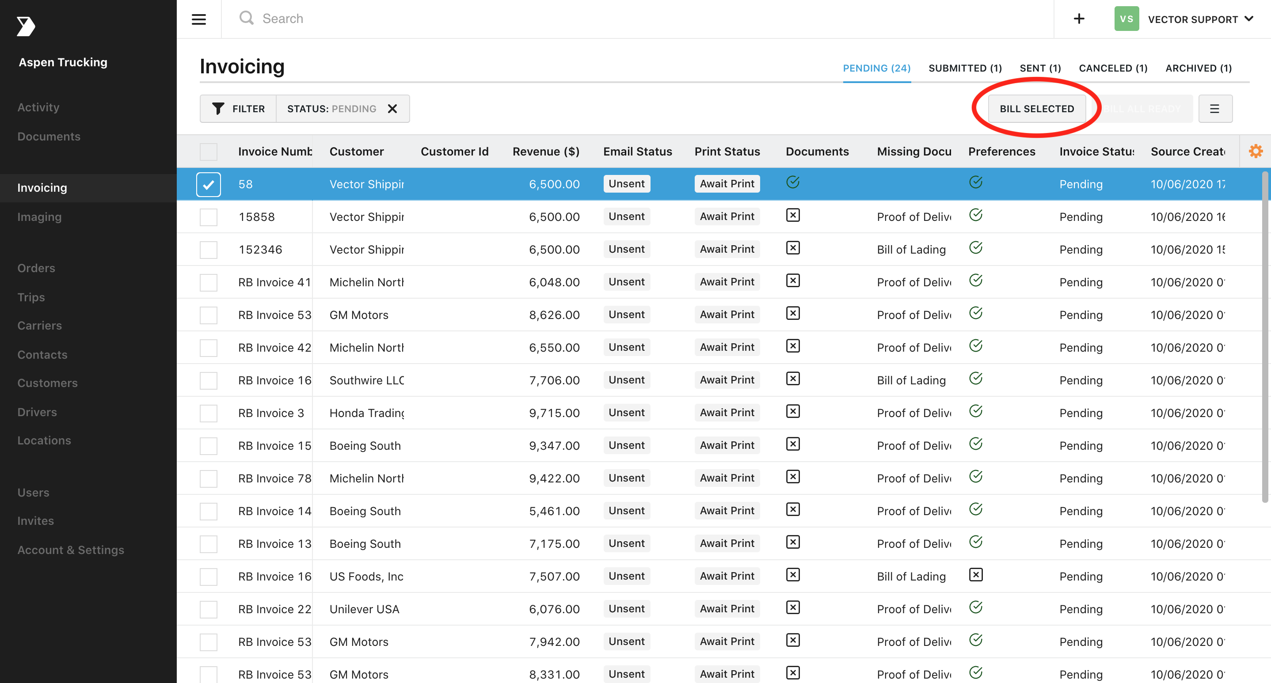1271x683 pixels.
Task: Click documents X icon in Honda Trading row
Action: tap(793, 412)
